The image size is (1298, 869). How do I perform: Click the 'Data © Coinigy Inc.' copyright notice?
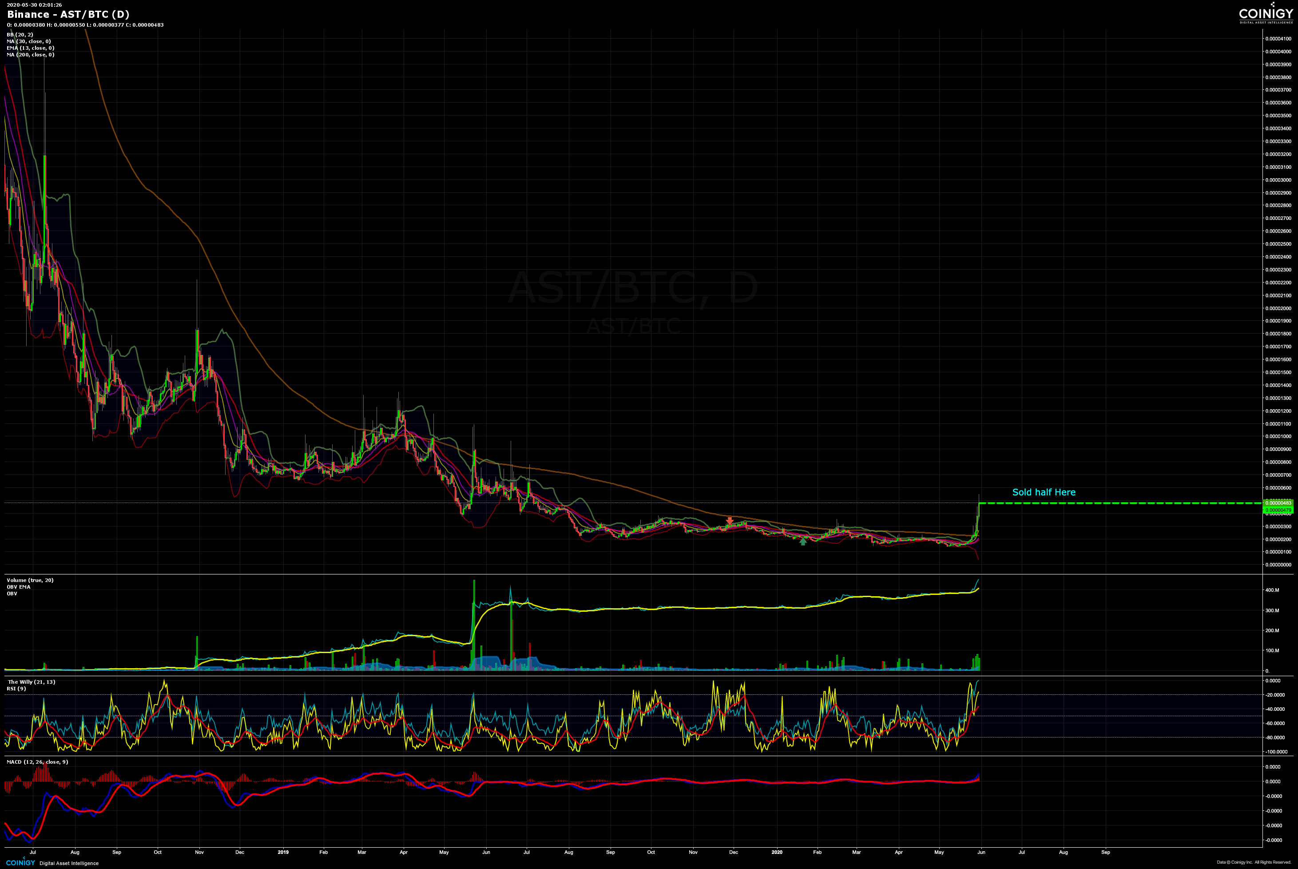(1254, 862)
